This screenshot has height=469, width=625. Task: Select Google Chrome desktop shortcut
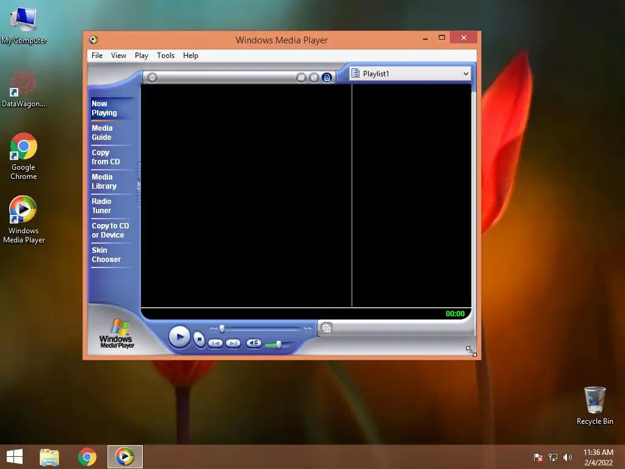24,156
